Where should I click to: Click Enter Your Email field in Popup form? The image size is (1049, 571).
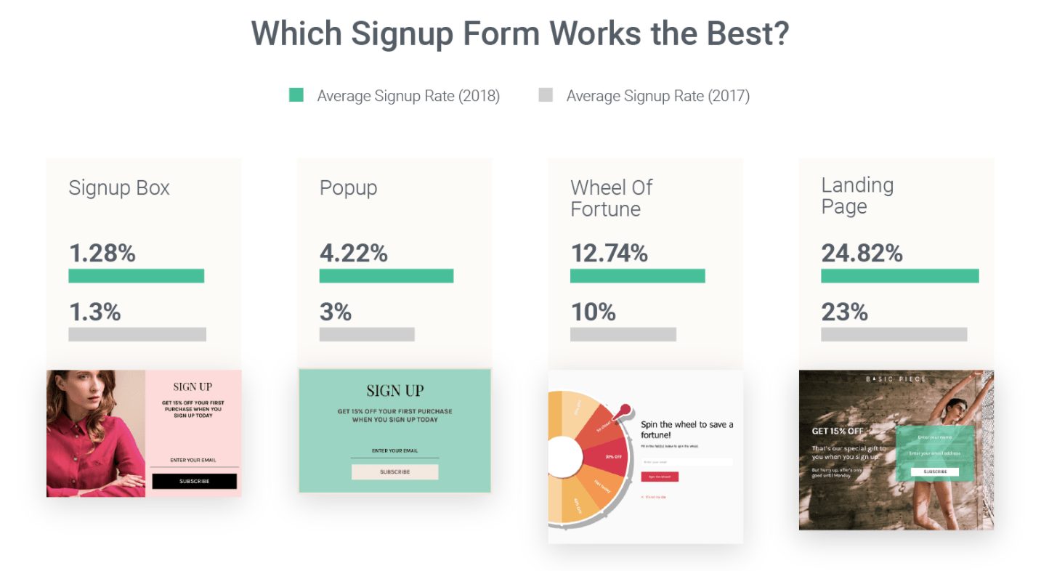(394, 451)
